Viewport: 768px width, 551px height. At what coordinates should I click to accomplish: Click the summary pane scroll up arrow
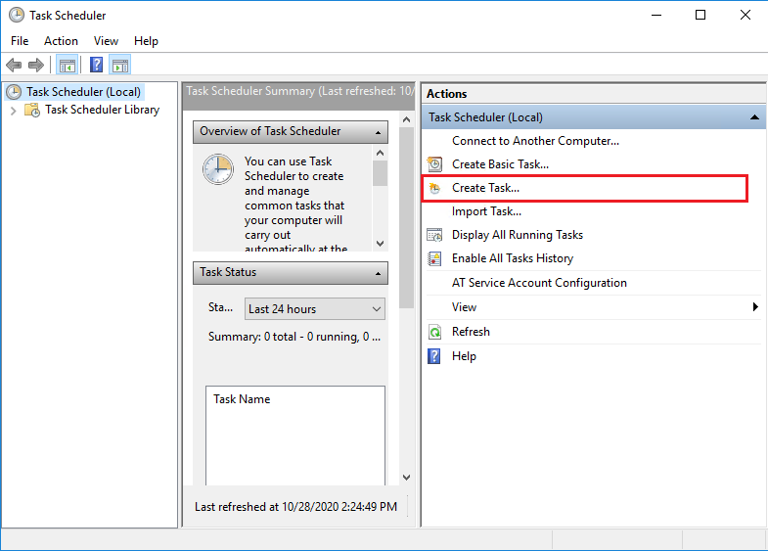click(406, 119)
